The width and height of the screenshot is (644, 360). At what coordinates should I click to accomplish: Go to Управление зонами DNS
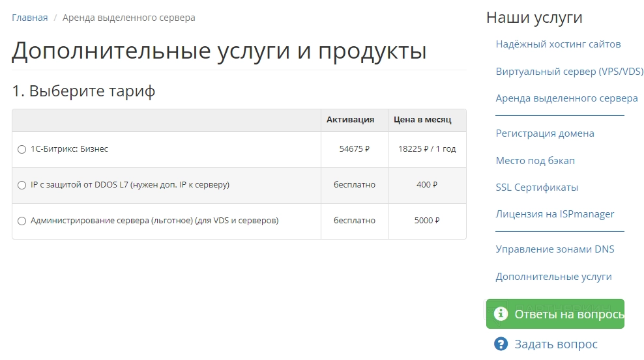click(555, 249)
